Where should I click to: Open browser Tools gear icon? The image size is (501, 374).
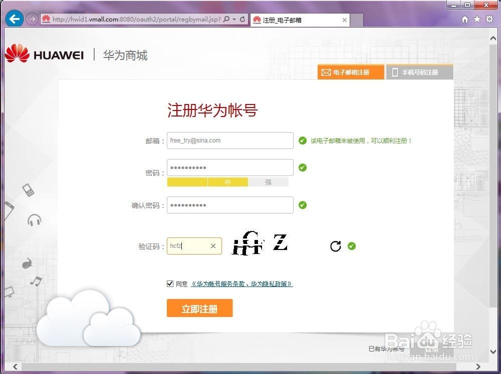click(489, 19)
